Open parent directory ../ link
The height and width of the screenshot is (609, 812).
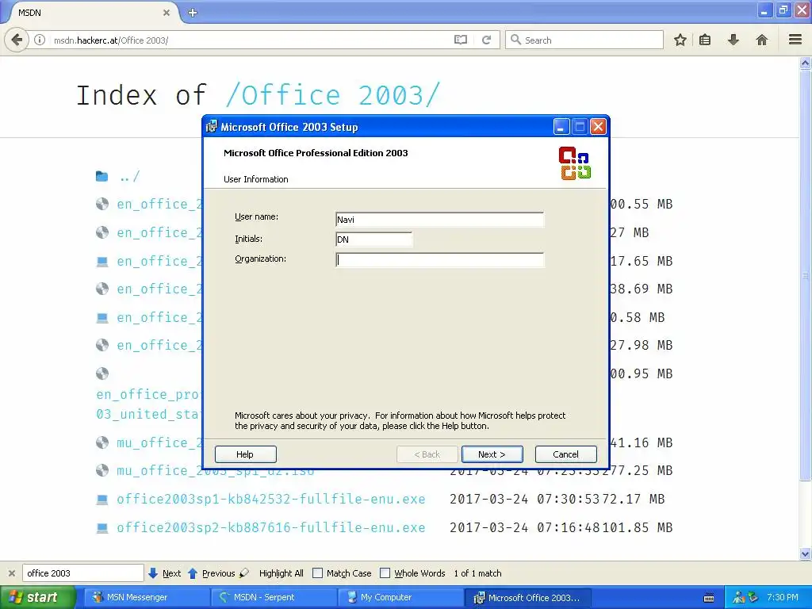129,177
